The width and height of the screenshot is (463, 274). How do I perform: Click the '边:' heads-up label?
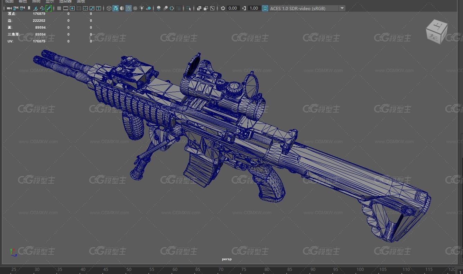[10, 21]
